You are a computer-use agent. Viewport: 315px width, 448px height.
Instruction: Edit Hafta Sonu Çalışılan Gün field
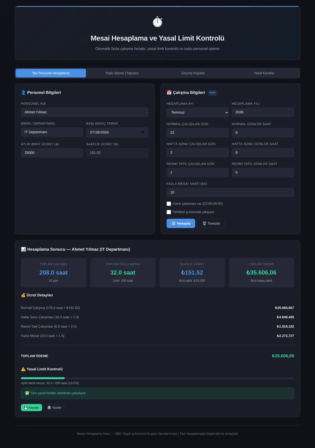tap(198, 153)
